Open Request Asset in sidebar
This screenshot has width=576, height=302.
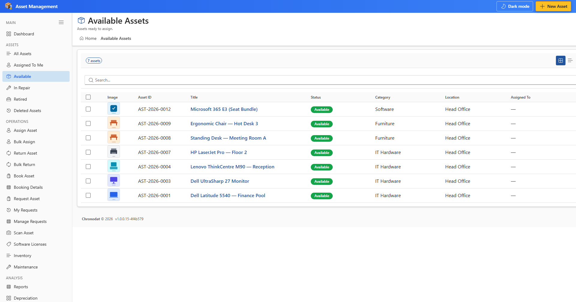pos(36,199)
